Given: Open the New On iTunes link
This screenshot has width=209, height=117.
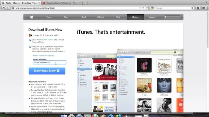Looking at the screenshot, I should tap(47, 40).
